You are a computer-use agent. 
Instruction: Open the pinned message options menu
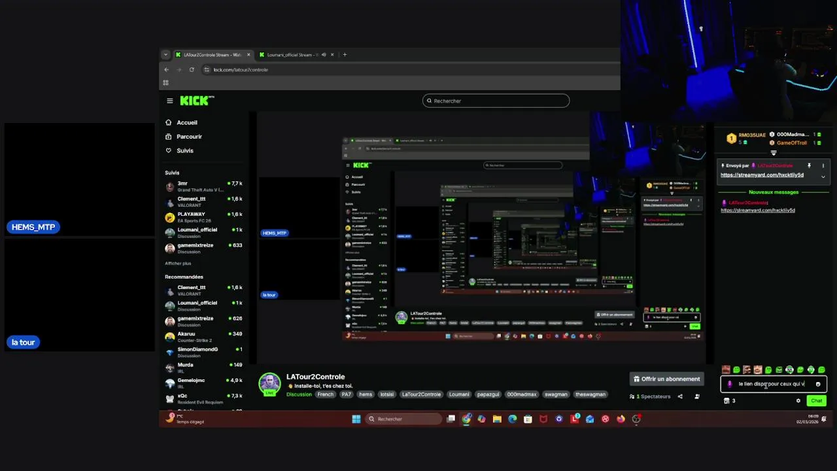(823, 166)
